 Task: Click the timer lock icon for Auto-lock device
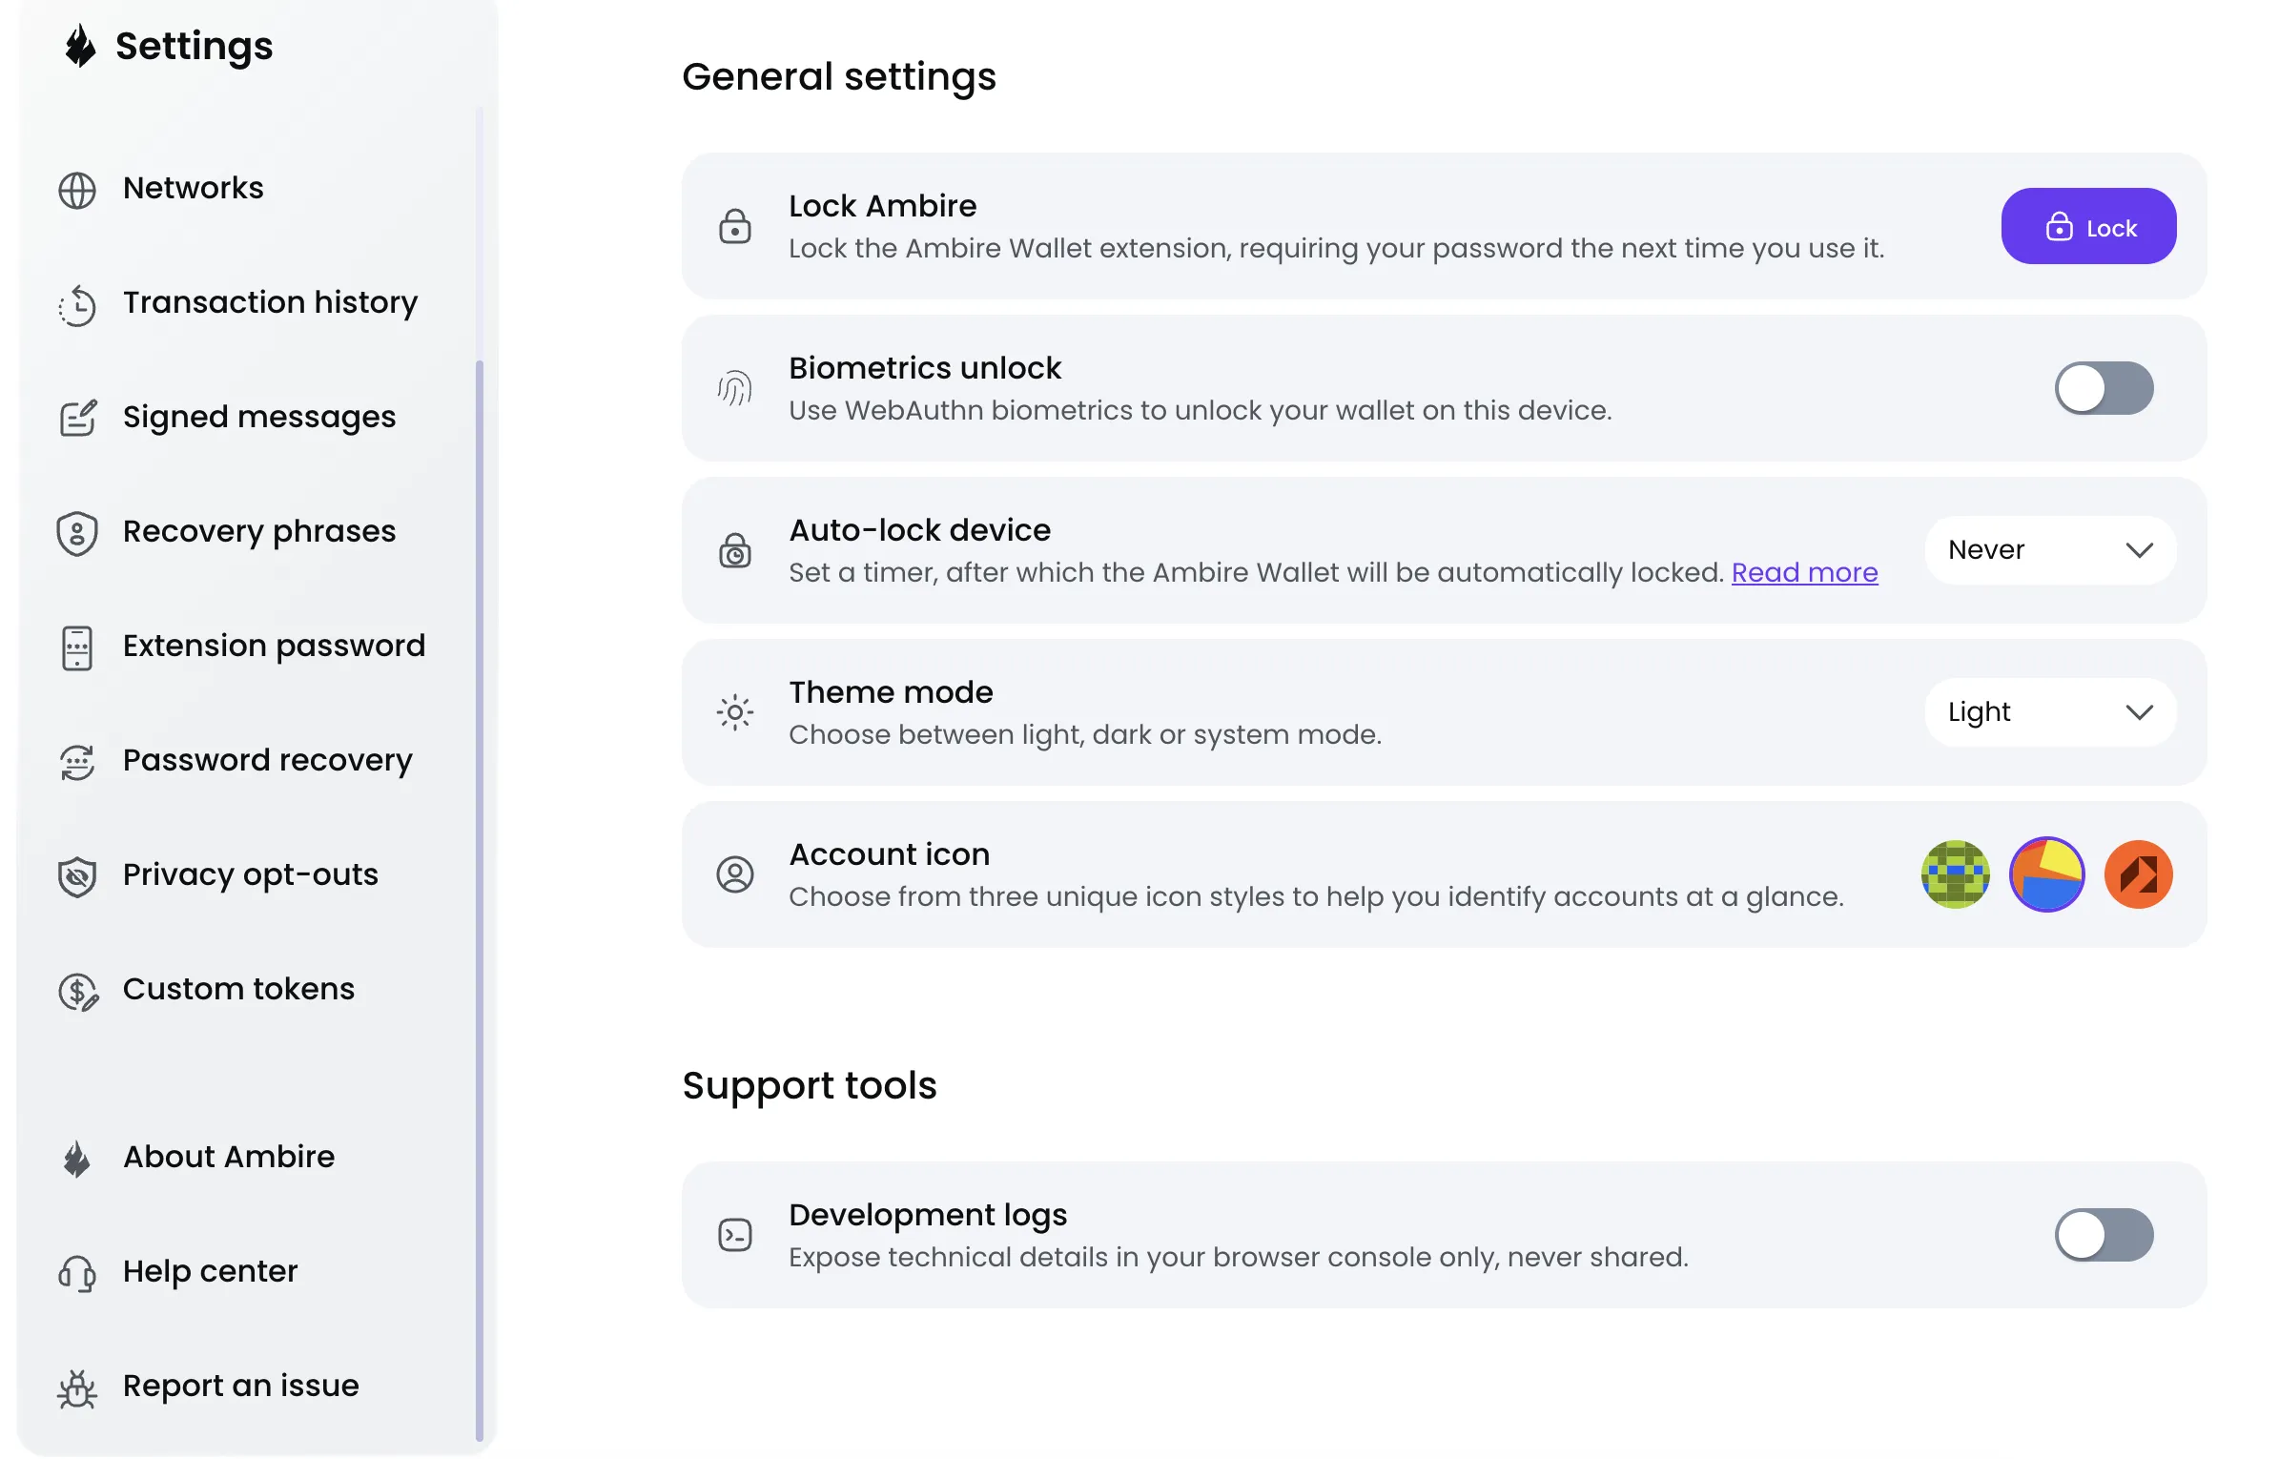(x=735, y=550)
